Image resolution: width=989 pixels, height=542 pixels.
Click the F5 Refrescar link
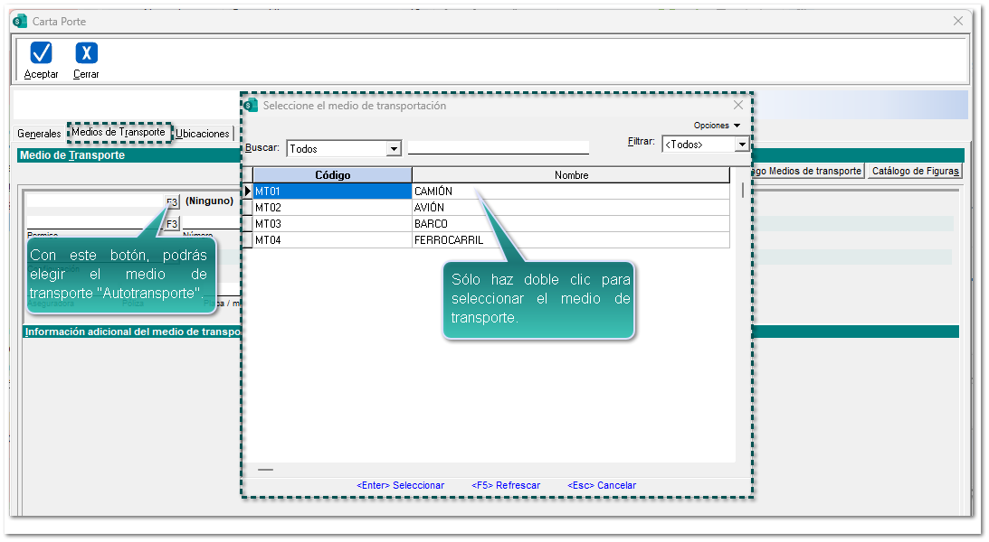pyautogui.click(x=506, y=485)
